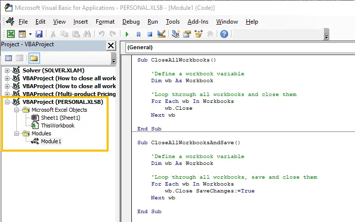The width and height of the screenshot is (355, 222).
Task: Open the Object Browser toolbar icon
Action: tap(198, 34)
